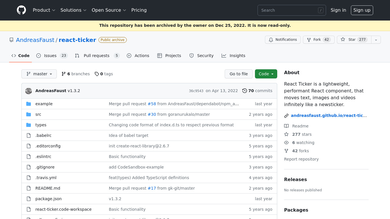
Task: Click the book icon beside Readme
Action: pyautogui.click(x=286, y=126)
